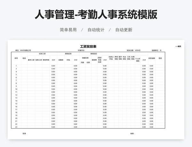192x147 pixels.
Task: Click the 批准 label at bottom
Action: click(x=24, y=134)
